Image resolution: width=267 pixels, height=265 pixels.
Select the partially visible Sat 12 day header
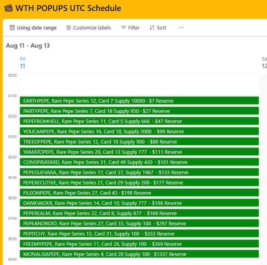[x=264, y=63]
